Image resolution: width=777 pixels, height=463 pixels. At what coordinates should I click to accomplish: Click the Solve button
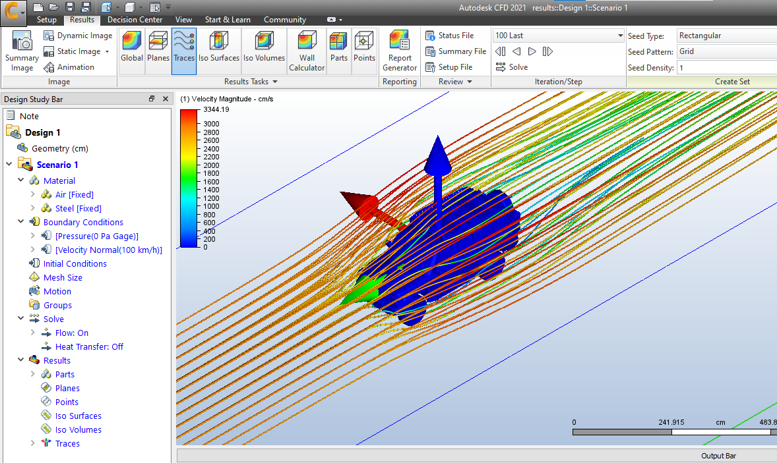tap(512, 67)
